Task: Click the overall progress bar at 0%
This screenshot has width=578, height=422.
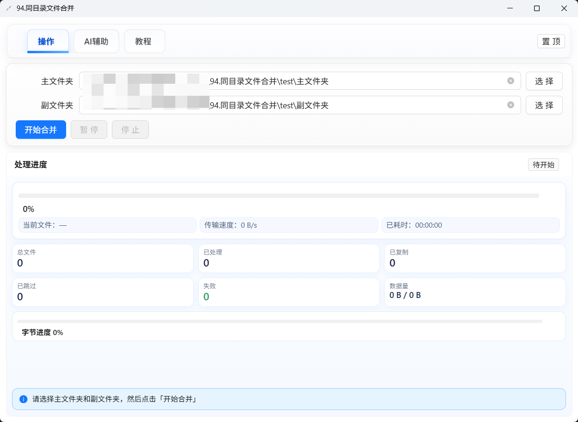Action: 278,196
